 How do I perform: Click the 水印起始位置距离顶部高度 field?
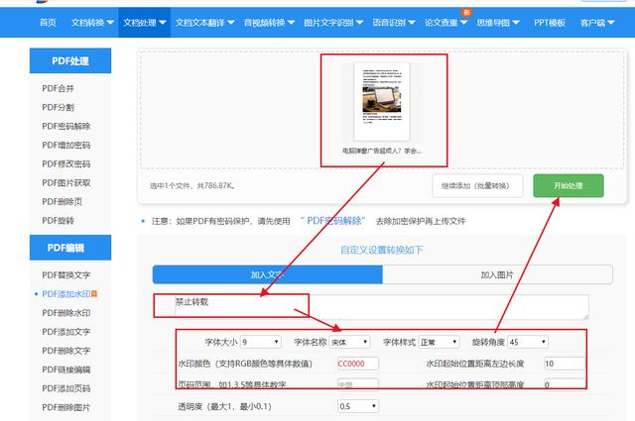point(565,384)
